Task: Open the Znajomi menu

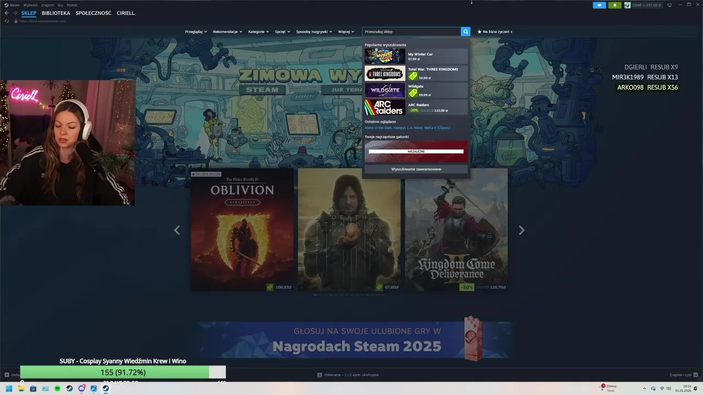Action: click(x=48, y=5)
